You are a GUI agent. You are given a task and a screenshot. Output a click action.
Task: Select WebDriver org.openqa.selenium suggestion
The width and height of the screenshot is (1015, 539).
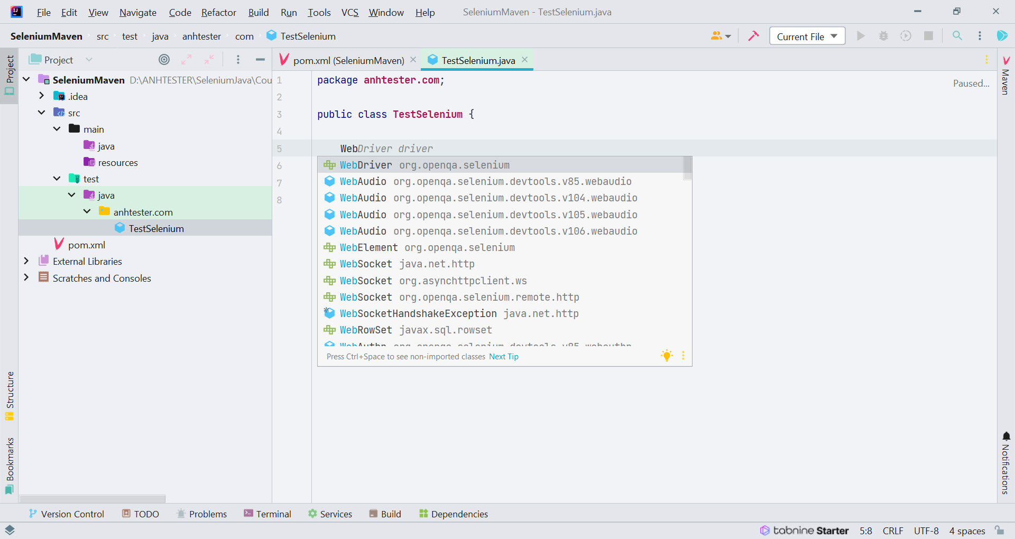click(501, 165)
